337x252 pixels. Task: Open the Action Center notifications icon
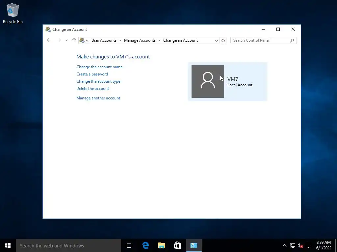[308, 245]
